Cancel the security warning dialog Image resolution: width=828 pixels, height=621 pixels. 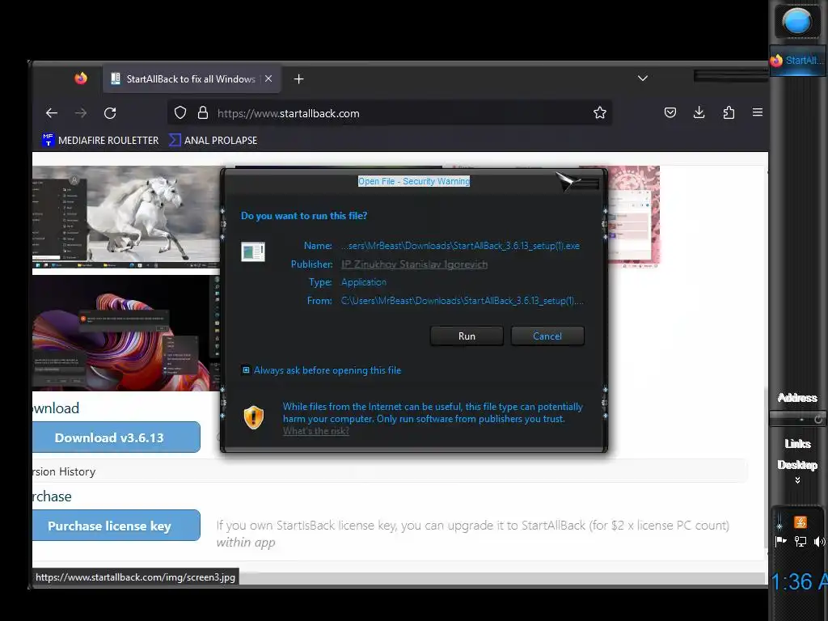click(547, 336)
